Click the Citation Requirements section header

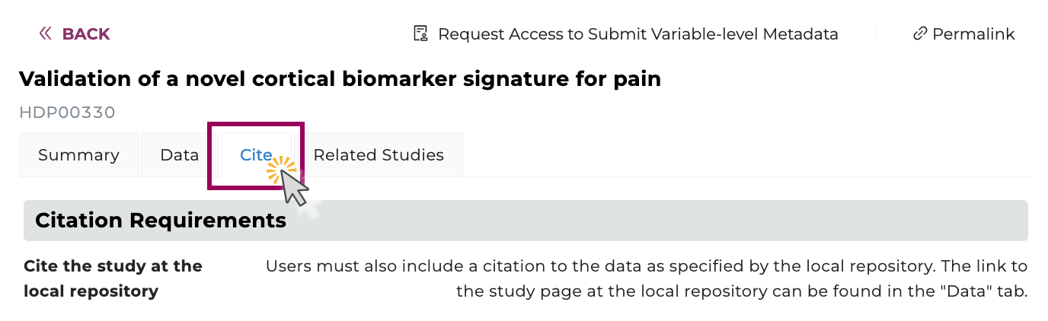[x=161, y=221]
